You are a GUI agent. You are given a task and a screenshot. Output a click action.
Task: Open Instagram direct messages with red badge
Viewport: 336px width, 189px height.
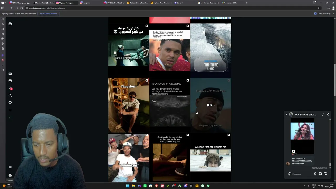click(x=10, y=88)
